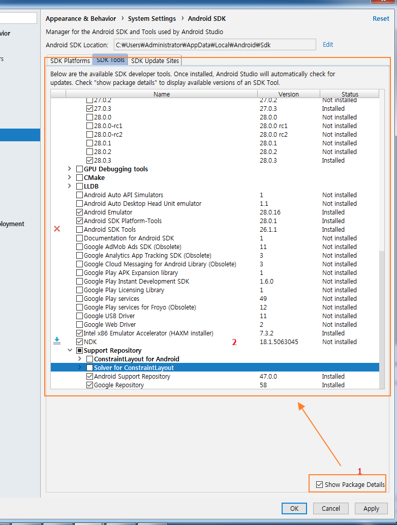Check the Google USB Driver checkbox
The height and width of the screenshot is (525, 397).
[x=79, y=316]
